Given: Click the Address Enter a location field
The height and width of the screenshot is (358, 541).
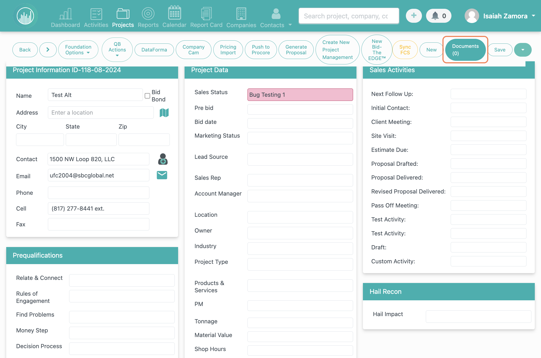Looking at the screenshot, I should 101,113.
